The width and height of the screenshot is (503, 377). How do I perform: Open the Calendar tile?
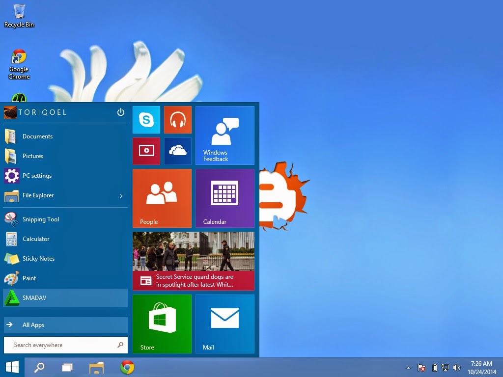(224, 198)
